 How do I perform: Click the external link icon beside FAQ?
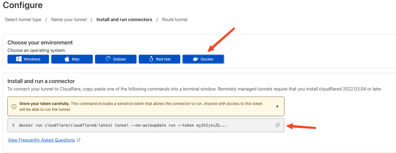point(79,140)
